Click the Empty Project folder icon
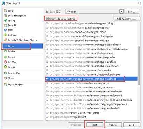Image resolution: width=143 pixels, height=129 pixels. tap(5, 84)
